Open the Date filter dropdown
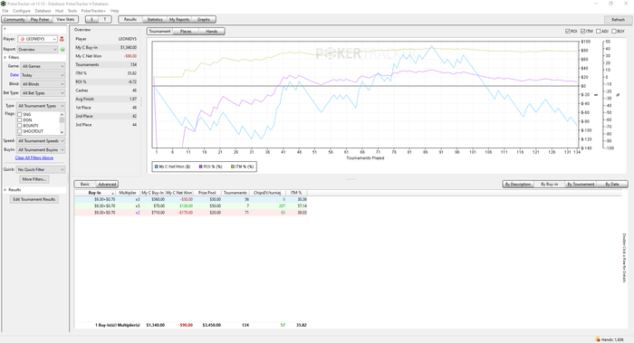This screenshot has width=634, height=343. [x=43, y=75]
